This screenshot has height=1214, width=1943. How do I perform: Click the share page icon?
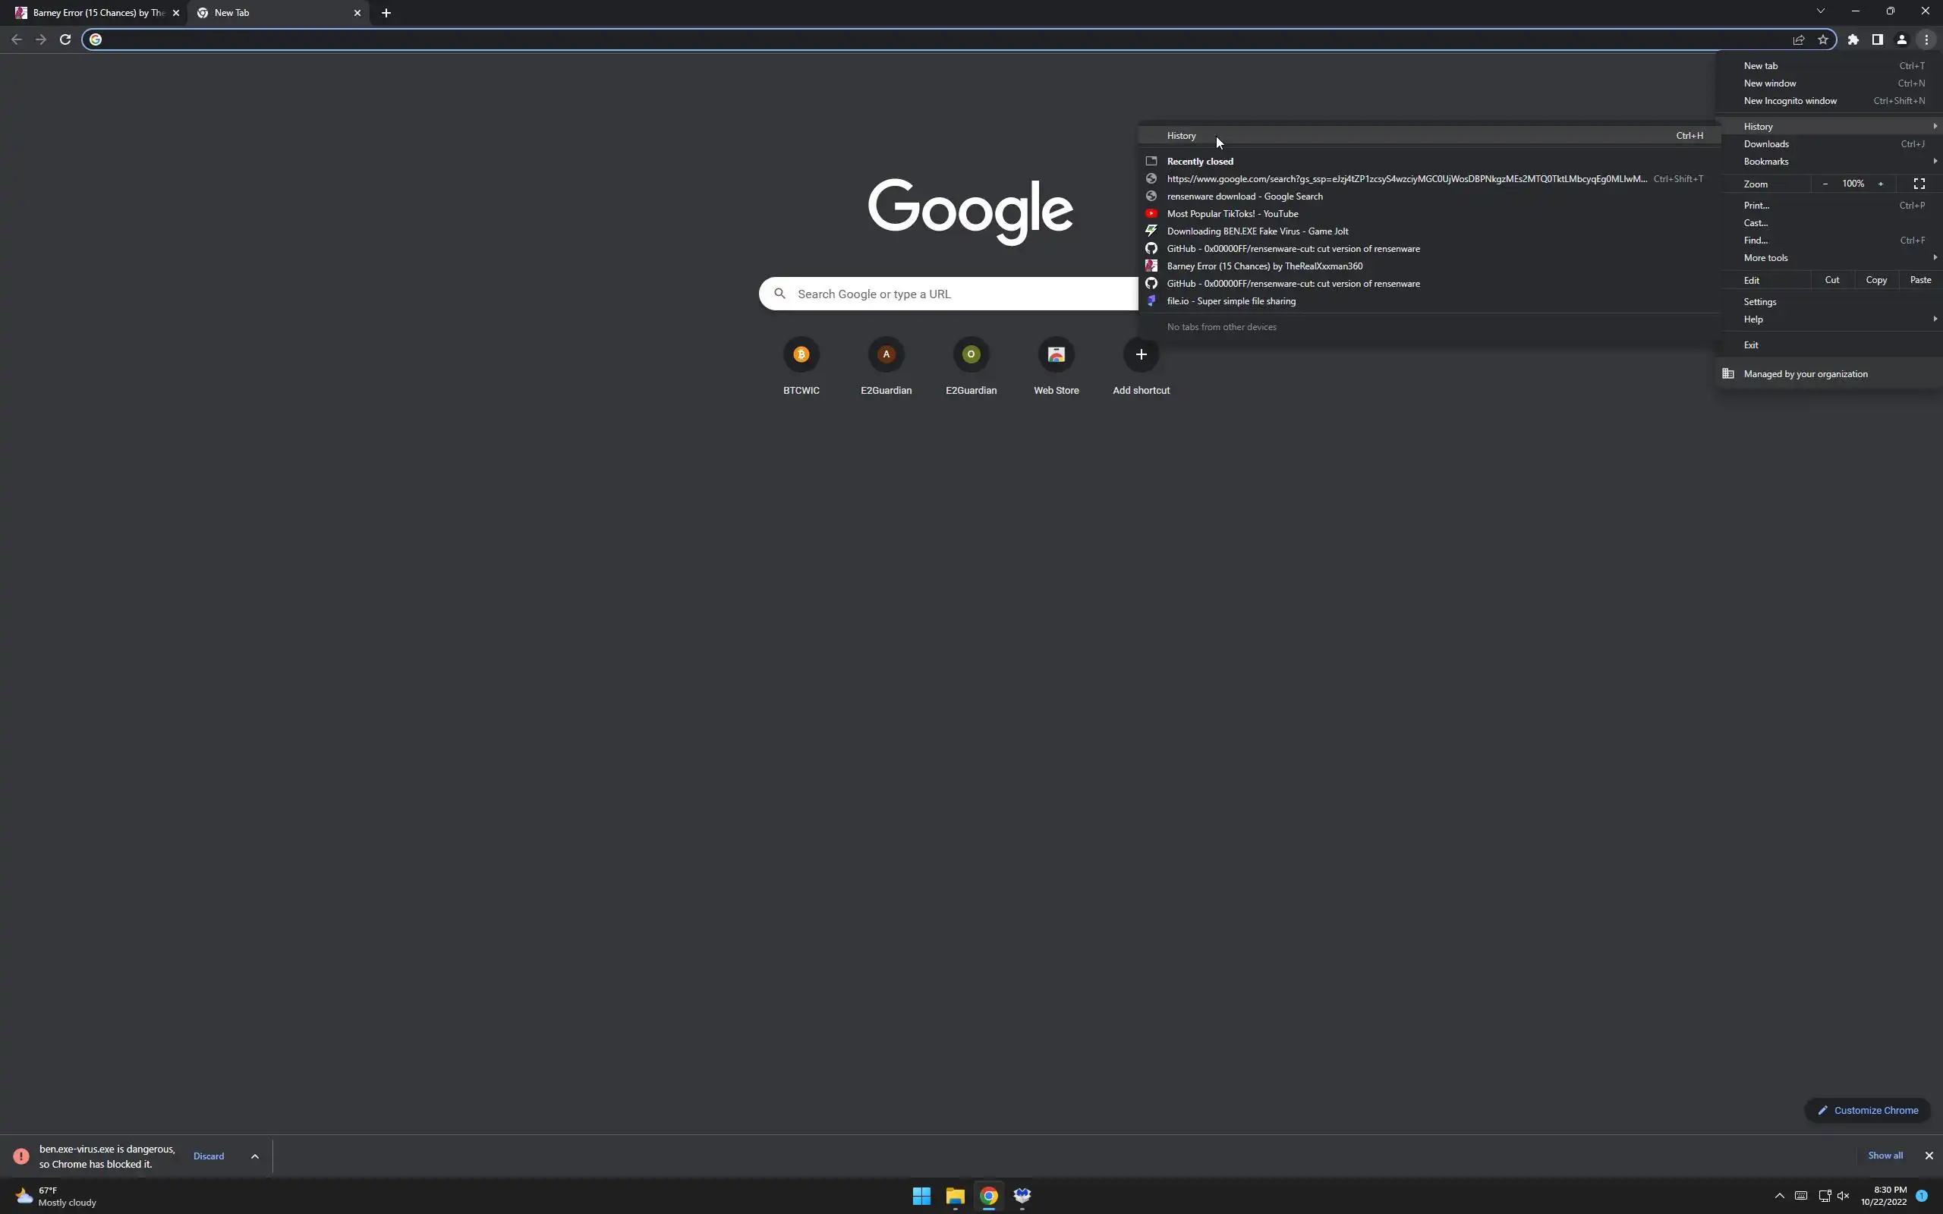click(1799, 39)
